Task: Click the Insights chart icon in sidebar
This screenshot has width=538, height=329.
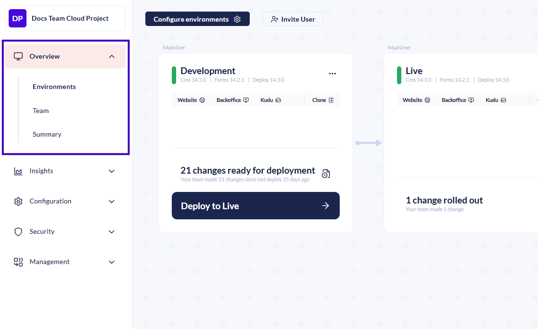Action: pyautogui.click(x=18, y=171)
